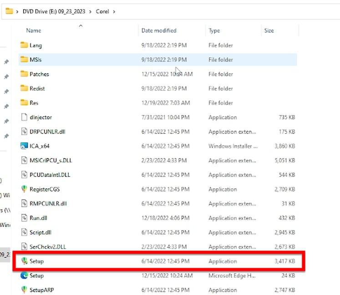
Task: Select the ICA_x64 installer icon
Action: [x=24, y=146]
